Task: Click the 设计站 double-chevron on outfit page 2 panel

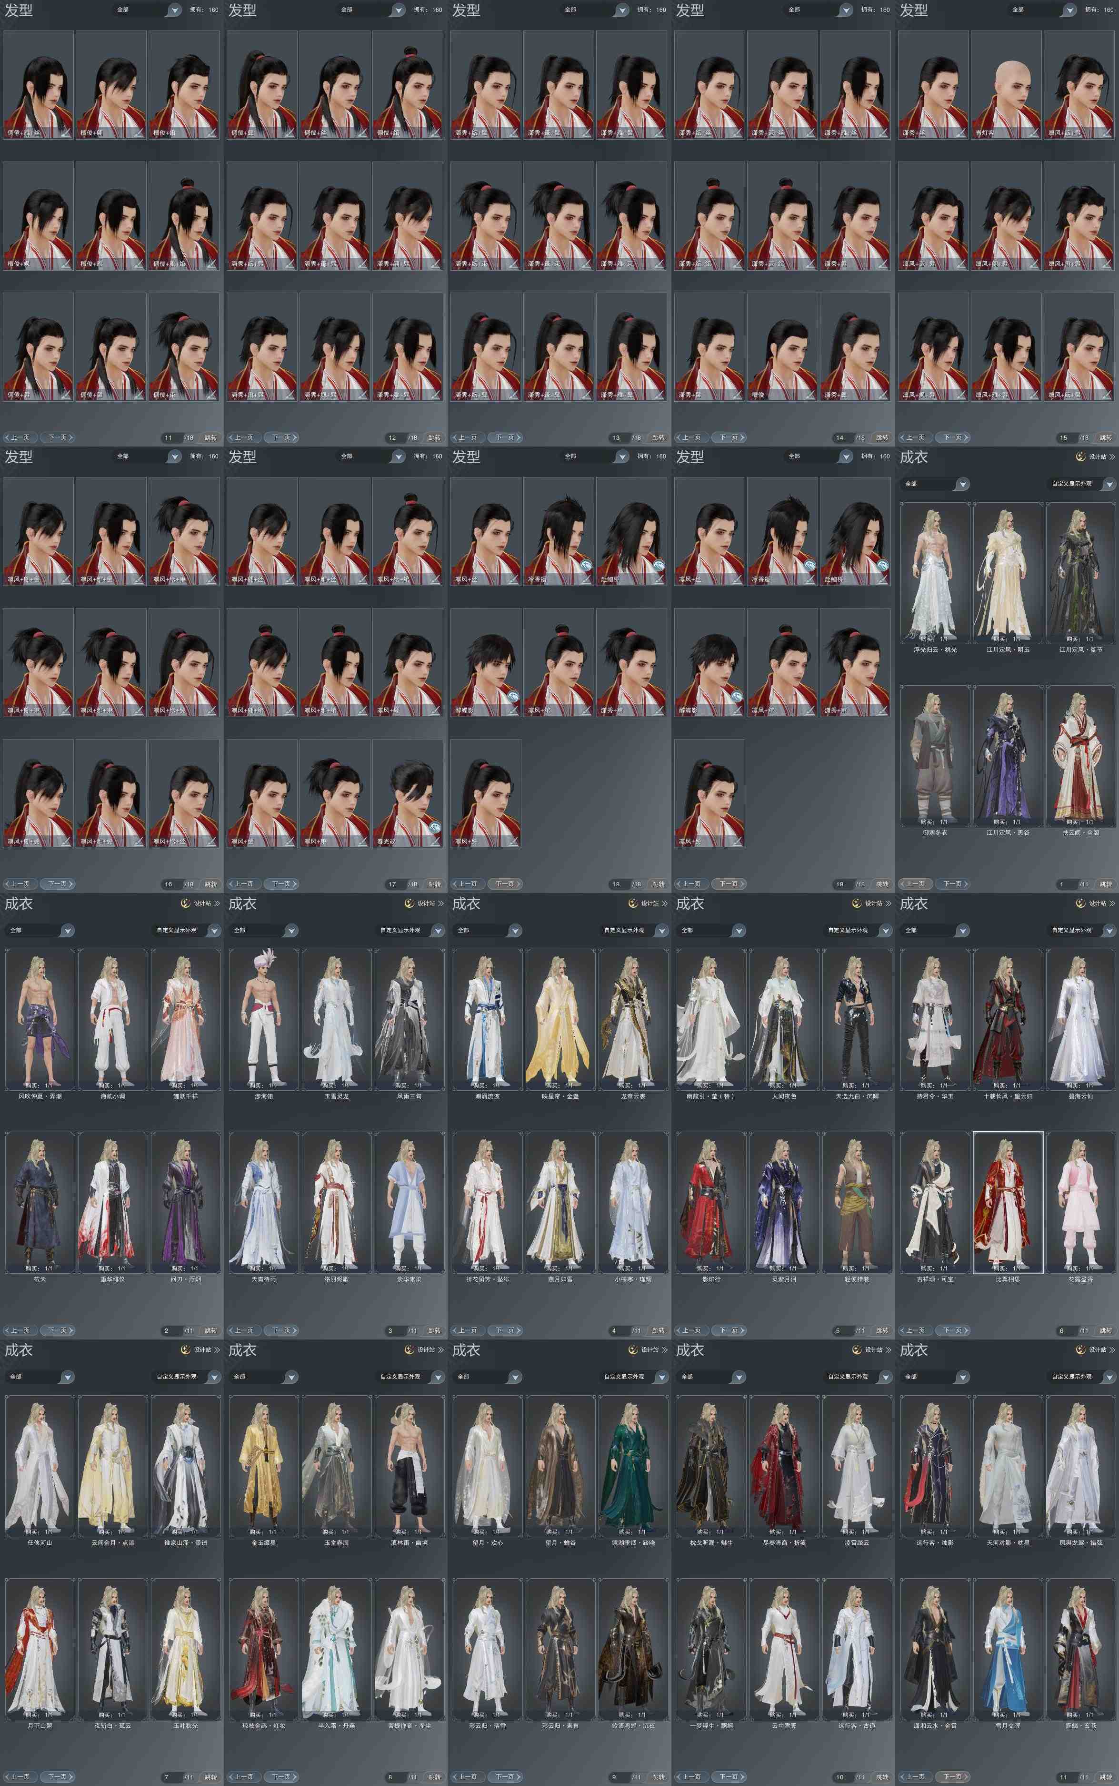Action: 217,903
